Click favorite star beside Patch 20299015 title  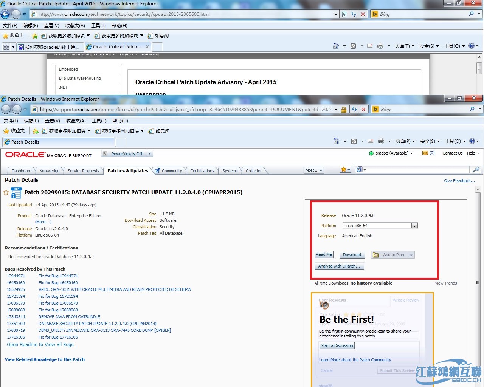[6, 192]
